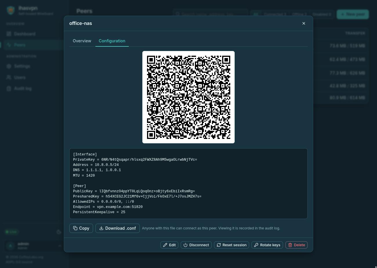Select the All peers filter
Screen dimensions: 377x268
(x=256, y=14)
